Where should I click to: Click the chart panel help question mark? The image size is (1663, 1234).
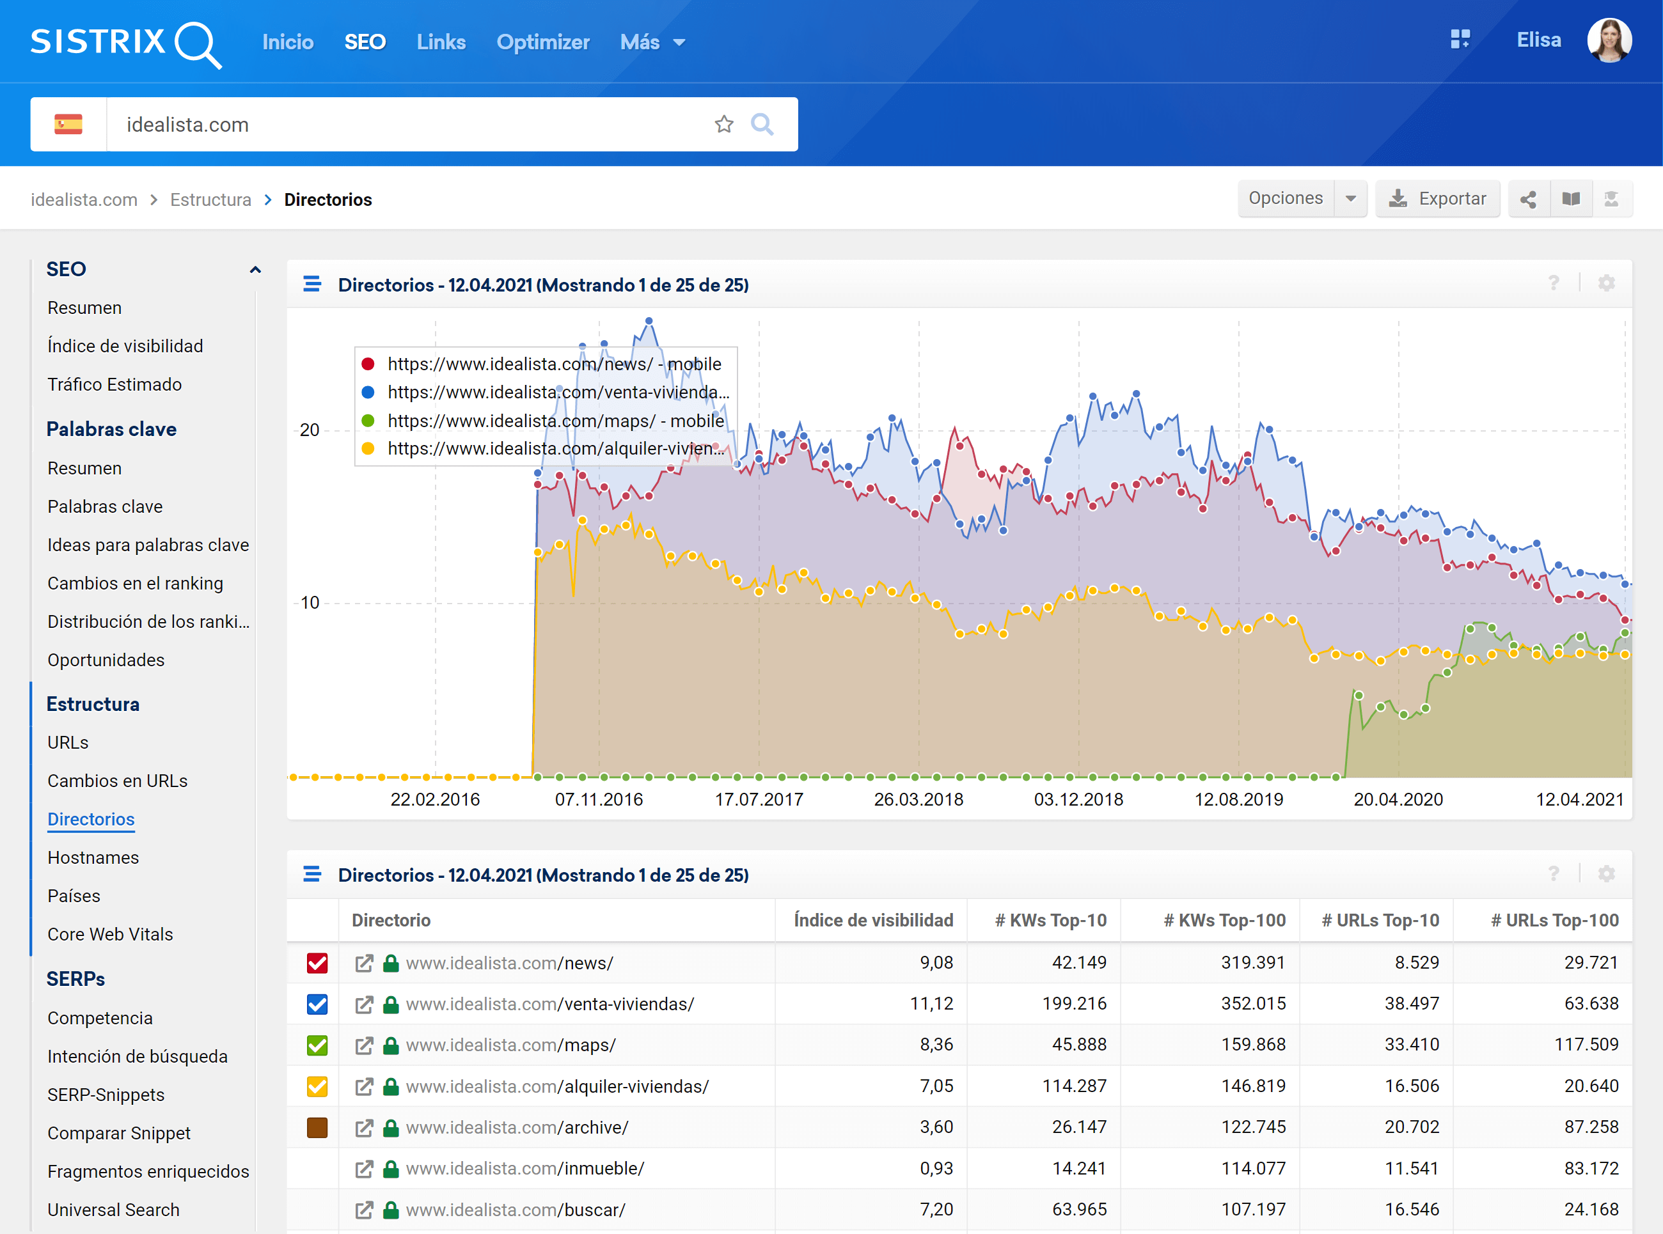(x=1553, y=283)
